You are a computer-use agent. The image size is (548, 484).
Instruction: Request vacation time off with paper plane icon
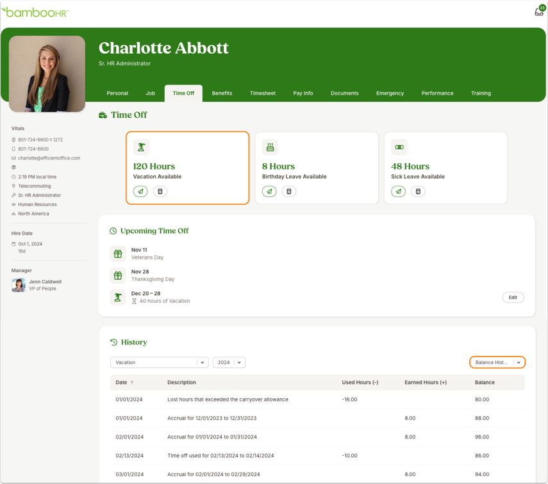(x=140, y=191)
